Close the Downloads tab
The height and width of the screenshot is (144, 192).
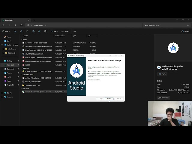28,20
